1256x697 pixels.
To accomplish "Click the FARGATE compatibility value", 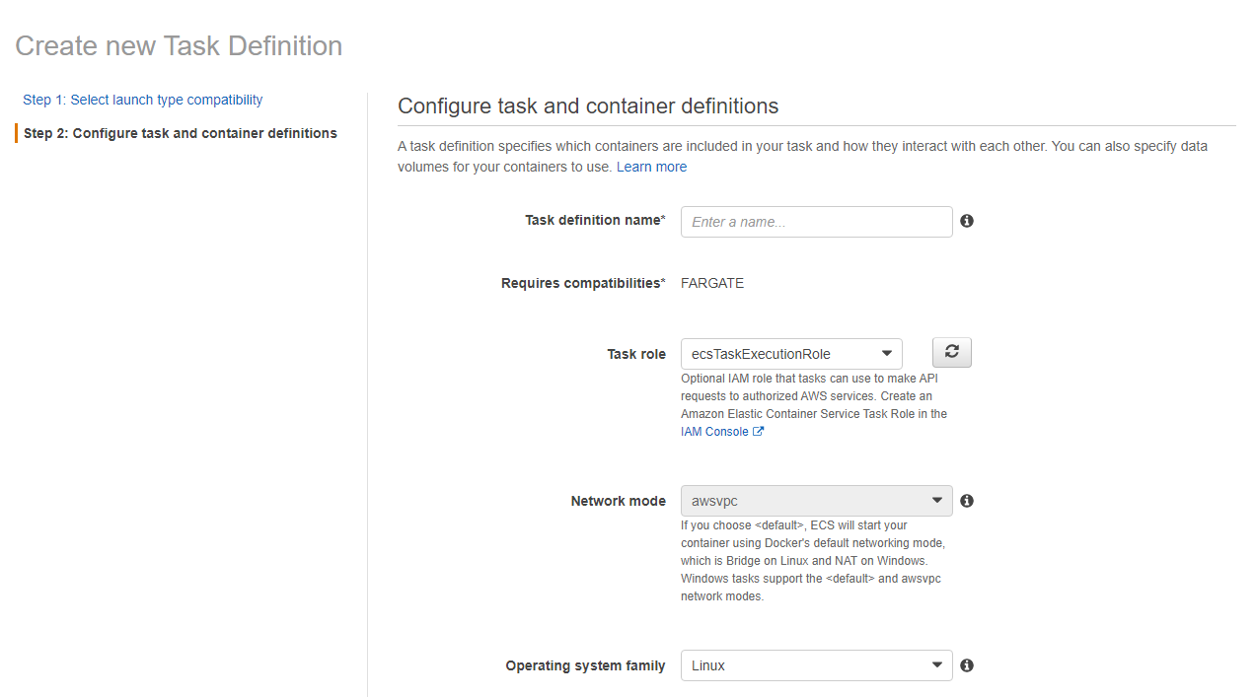I will pyautogui.click(x=712, y=283).
